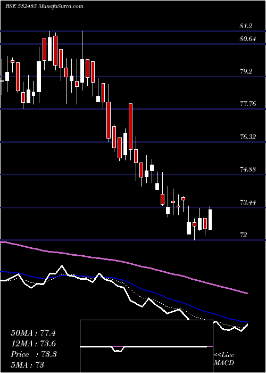266x373 pixels.
Task: Click the 77.76 price level label
Action: point(248,104)
